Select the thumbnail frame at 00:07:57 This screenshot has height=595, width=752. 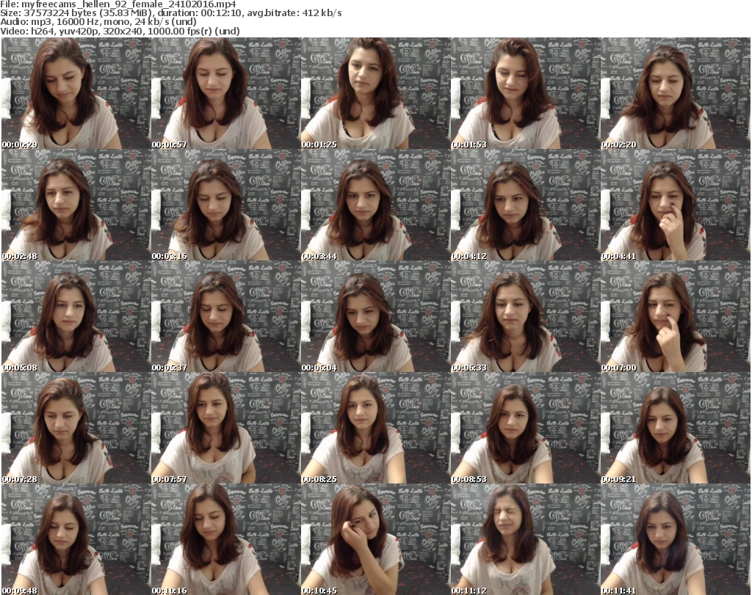coord(226,428)
